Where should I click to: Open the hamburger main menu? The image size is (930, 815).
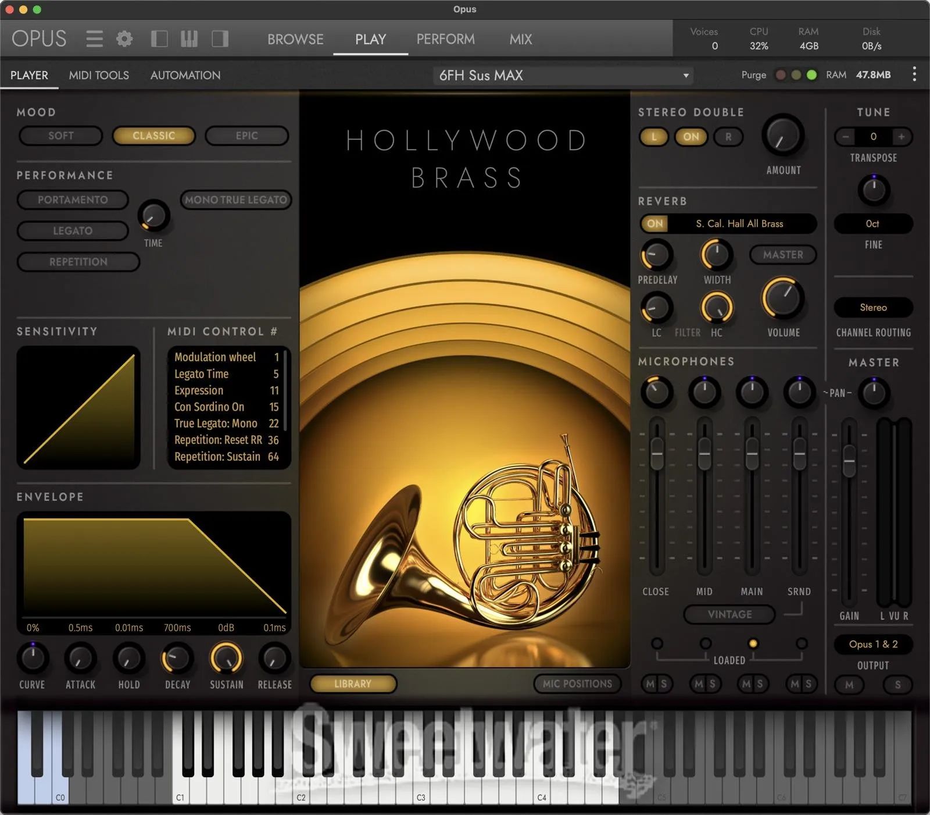[94, 39]
